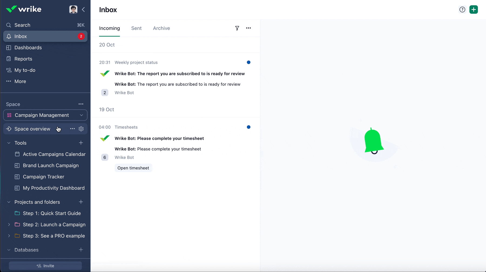Open the inbox three-dot options menu
Viewport: 486px width, 272px height.
coord(248,28)
